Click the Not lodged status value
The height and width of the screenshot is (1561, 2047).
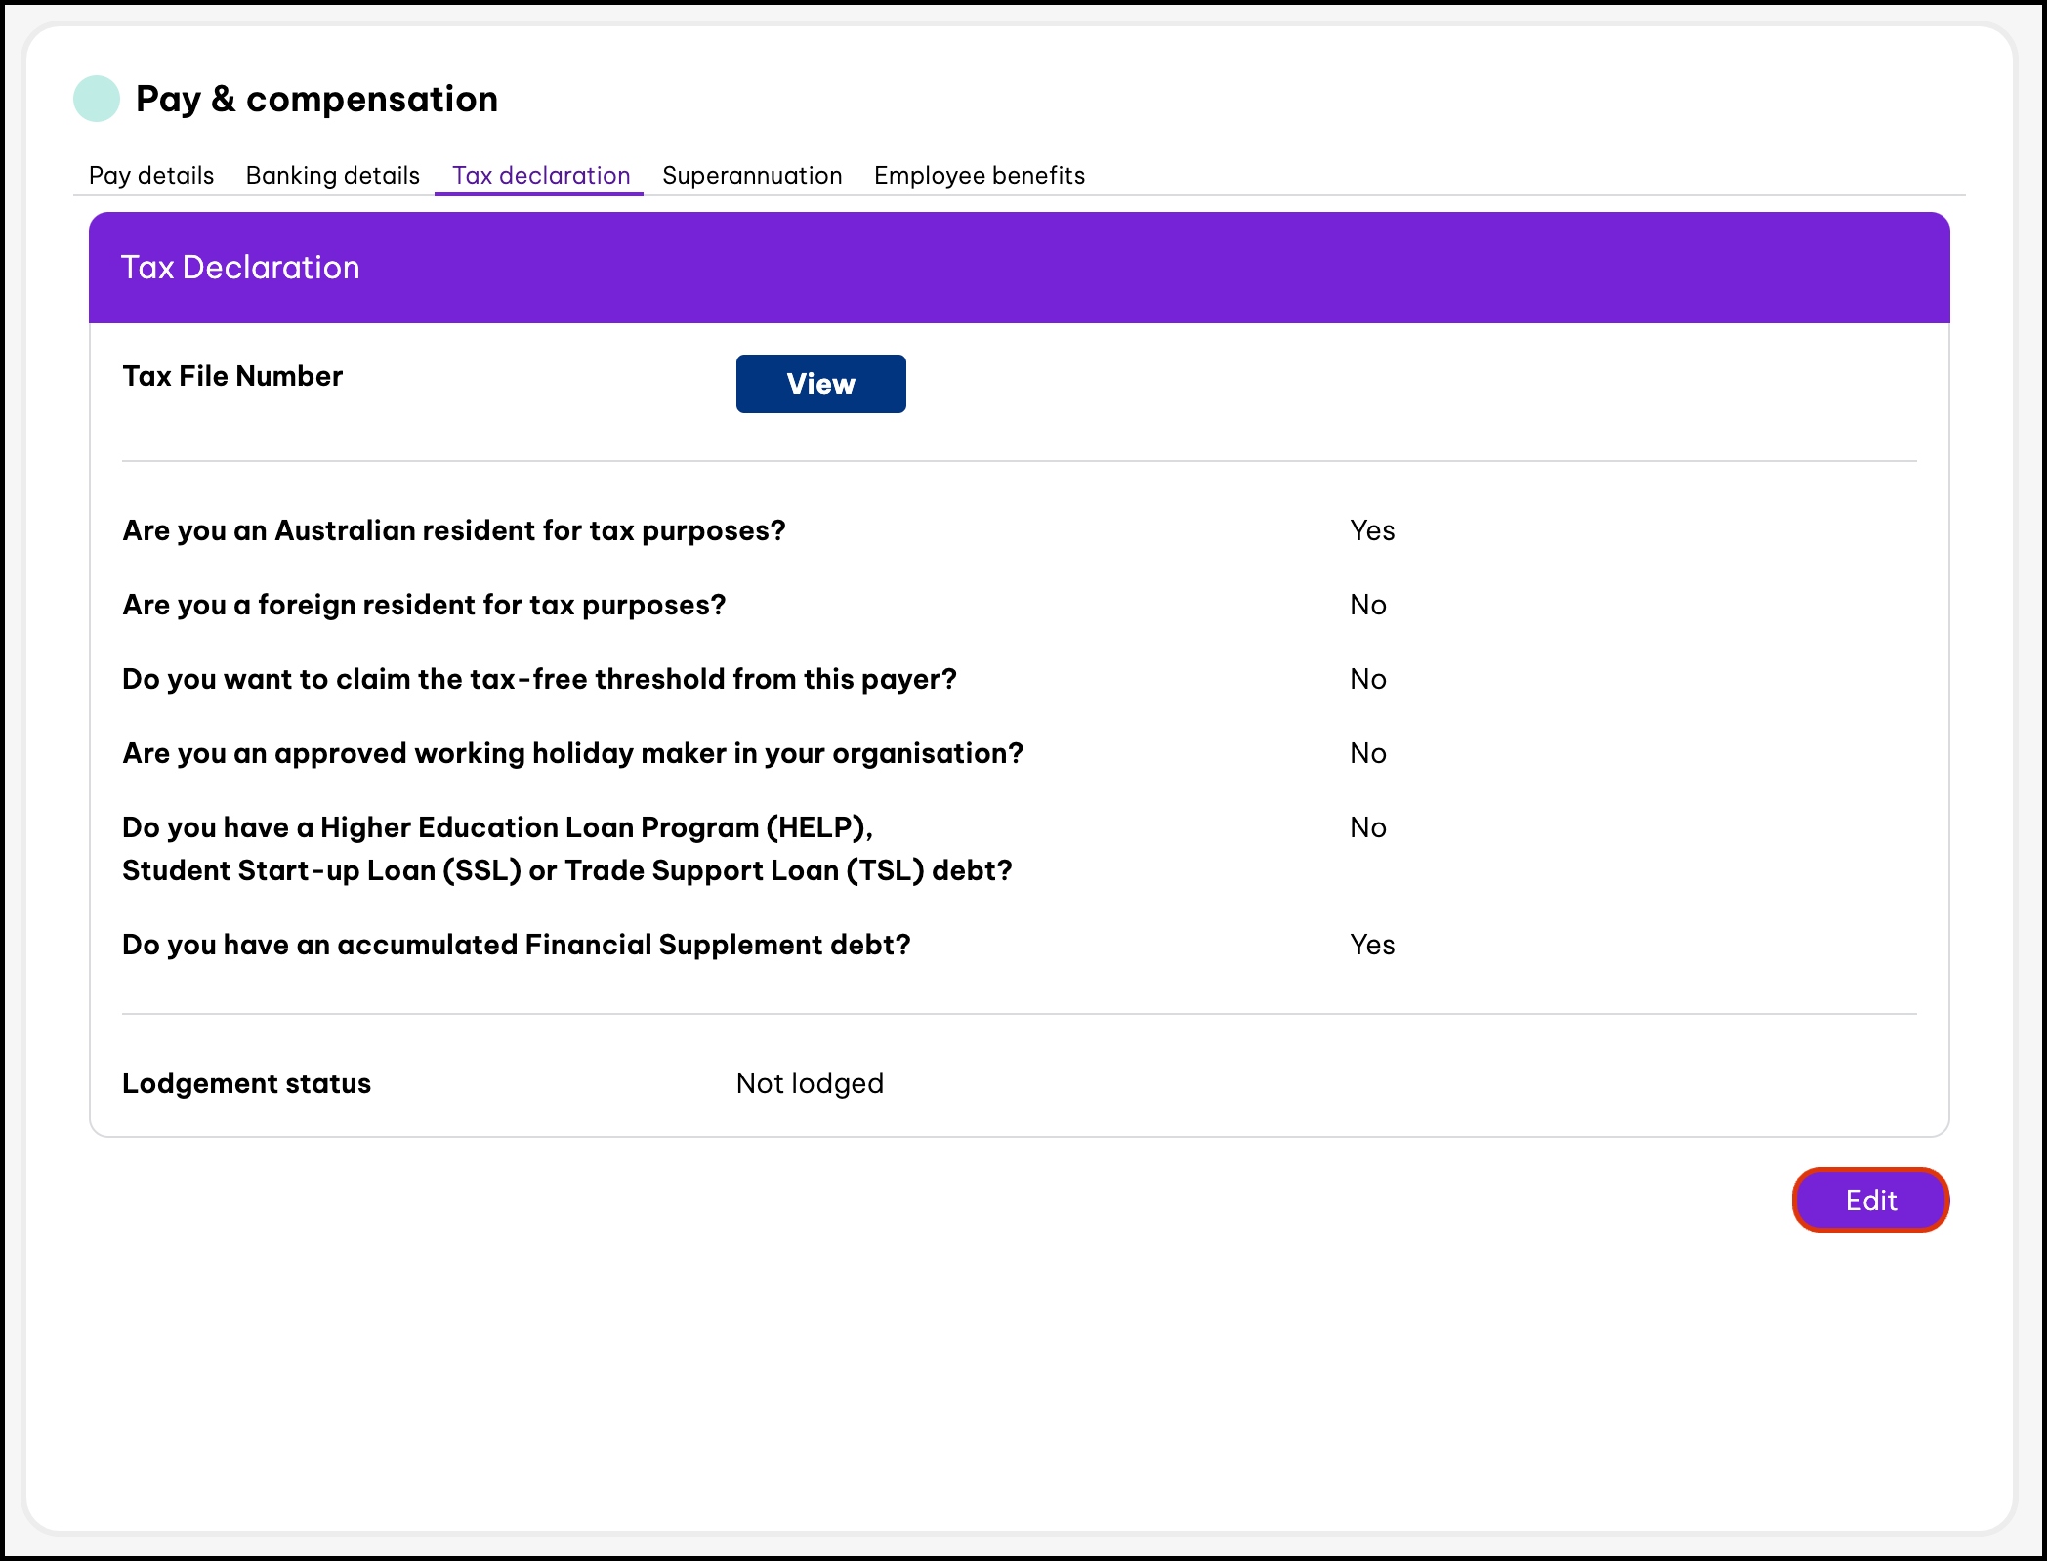(810, 1083)
